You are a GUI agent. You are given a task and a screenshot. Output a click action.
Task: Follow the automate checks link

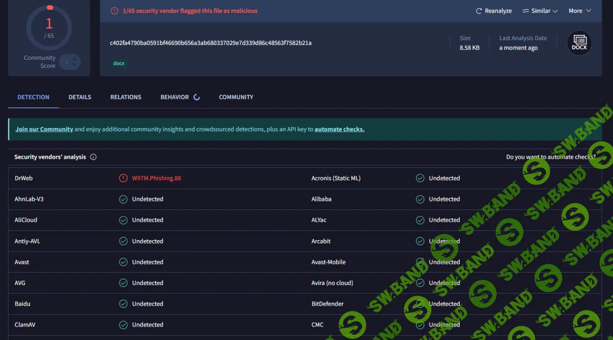click(x=339, y=129)
